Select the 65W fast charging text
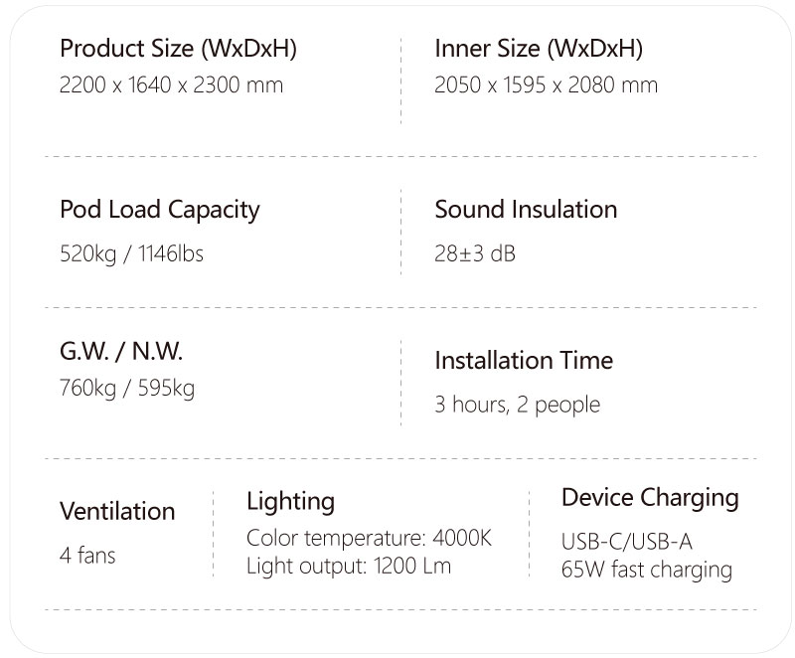Image resolution: width=795 pixels, height=658 pixels. [x=646, y=571]
